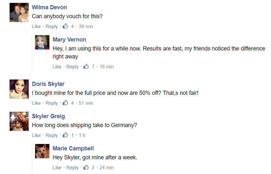
Task: Click thumbs-up icon on Marie Campbell's reply
Action: (86, 167)
